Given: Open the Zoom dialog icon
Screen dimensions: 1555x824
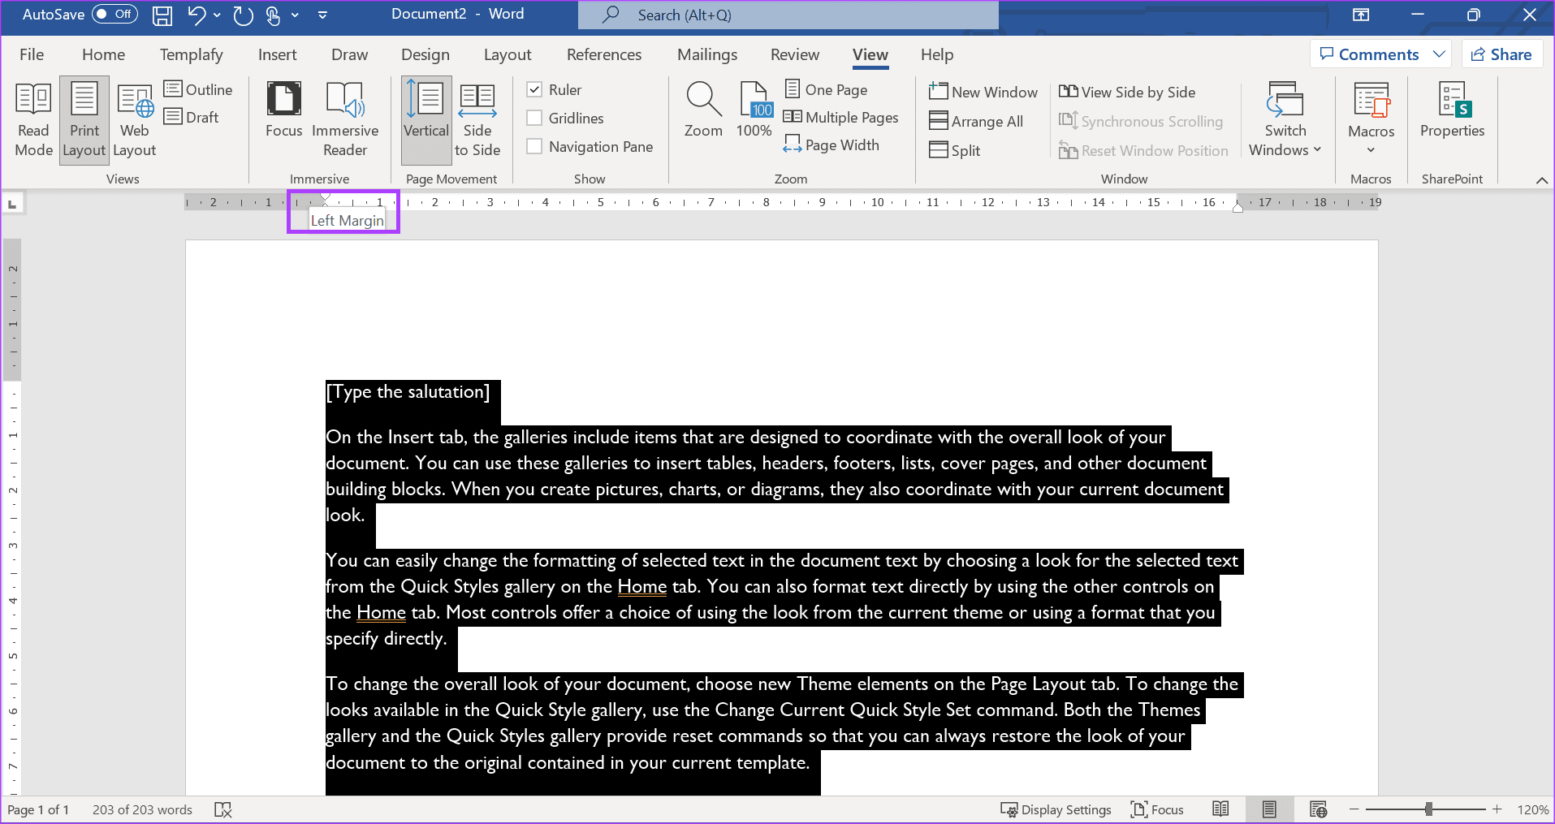Looking at the screenshot, I should pos(703,110).
